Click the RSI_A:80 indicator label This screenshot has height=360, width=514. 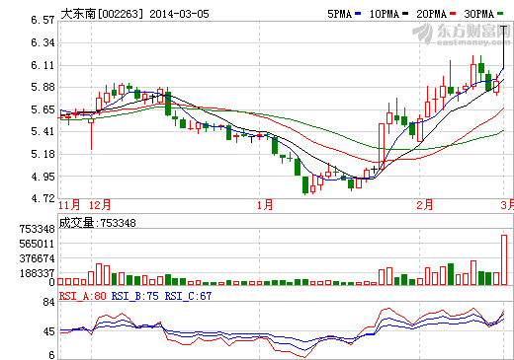pyautogui.click(x=82, y=296)
